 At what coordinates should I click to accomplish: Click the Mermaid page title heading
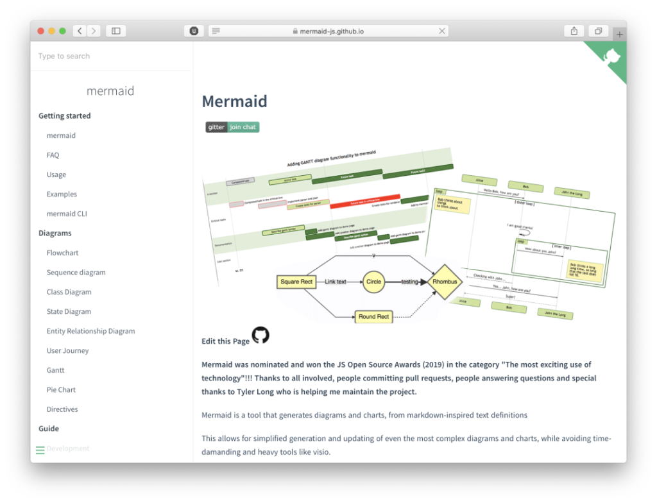[x=235, y=101]
